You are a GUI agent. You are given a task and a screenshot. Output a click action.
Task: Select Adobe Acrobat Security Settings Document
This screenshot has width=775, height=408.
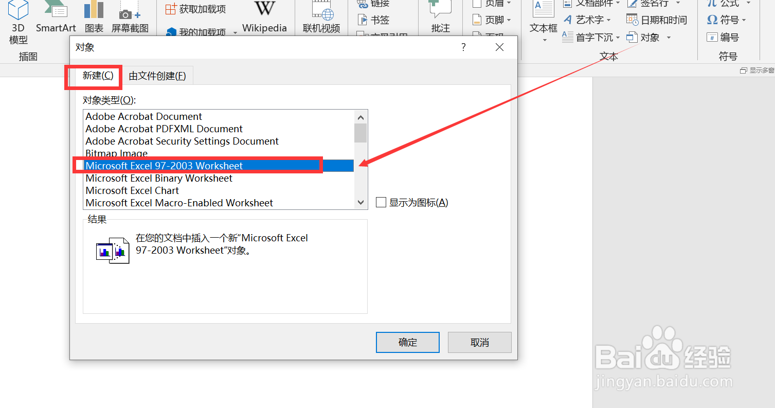[x=219, y=141]
